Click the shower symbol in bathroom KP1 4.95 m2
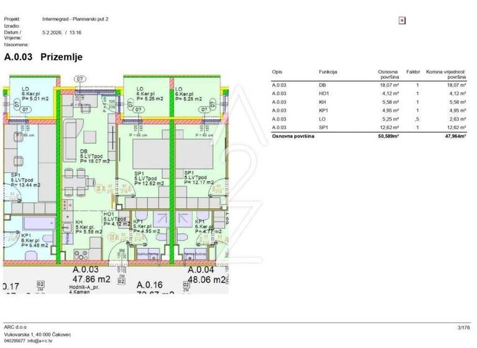Viewport: 477px width, 348px height. [160, 219]
